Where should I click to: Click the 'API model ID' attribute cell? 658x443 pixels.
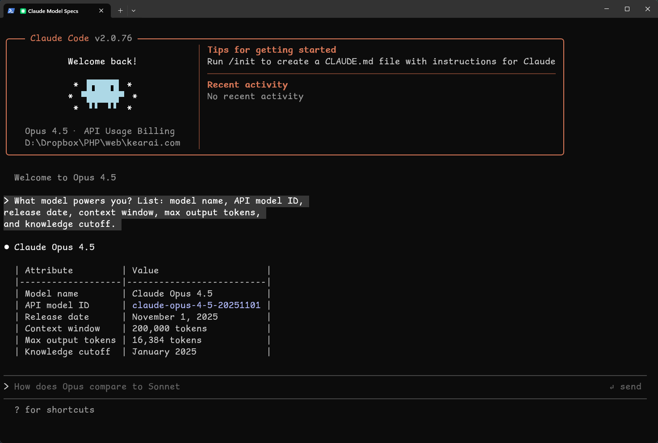point(57,305)
